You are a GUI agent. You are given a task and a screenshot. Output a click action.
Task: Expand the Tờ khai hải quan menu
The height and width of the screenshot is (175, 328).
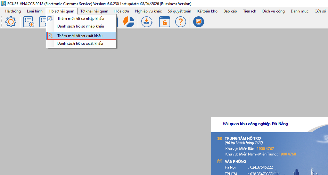point(94,11)
